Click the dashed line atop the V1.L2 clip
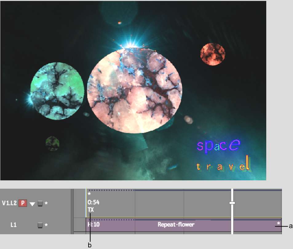The width and height of the screenshot is (293, 249). pos(111,190)
